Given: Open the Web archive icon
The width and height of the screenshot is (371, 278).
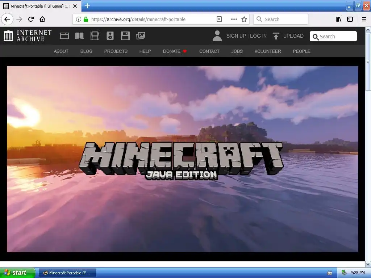Looking at the screenshot, I should pos(64,36).
